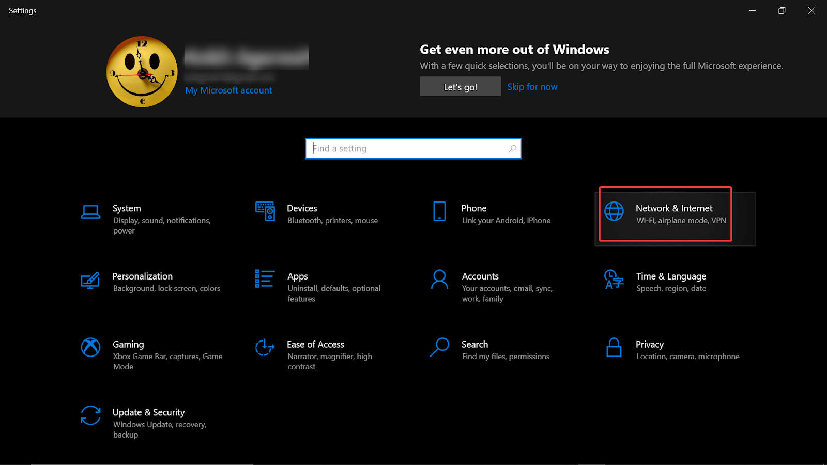Image resolution: width=827 pixels, height=465 pixels.
Task: Click the Time & Language icon
Action: [614, 280]
